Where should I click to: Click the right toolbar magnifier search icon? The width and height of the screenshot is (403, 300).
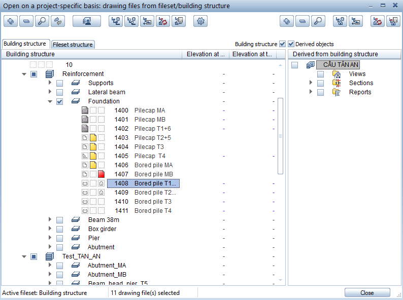coord(318,21)
